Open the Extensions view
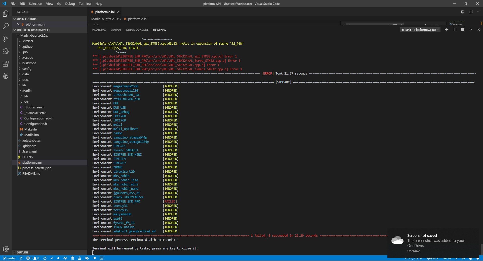 (6, 64)
